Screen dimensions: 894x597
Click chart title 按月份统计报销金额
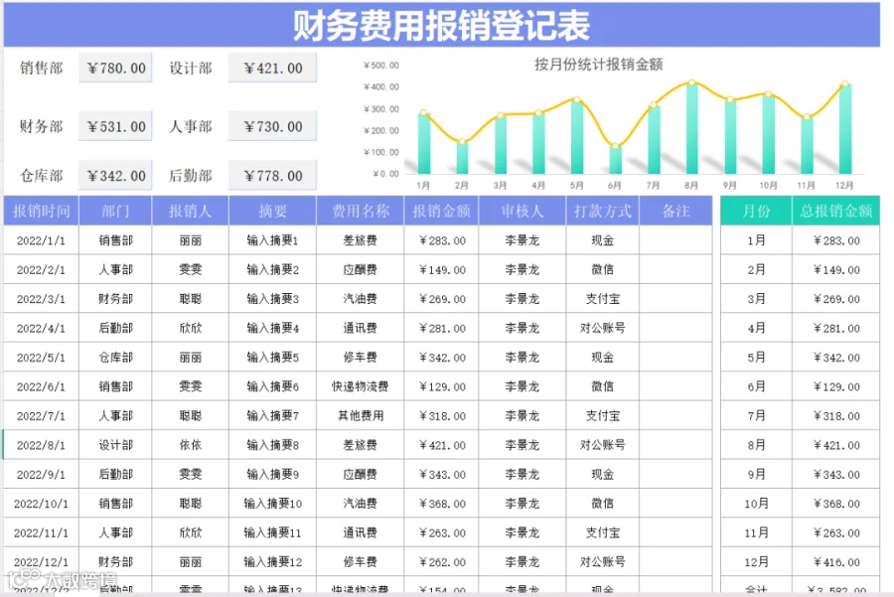[598, 65]
